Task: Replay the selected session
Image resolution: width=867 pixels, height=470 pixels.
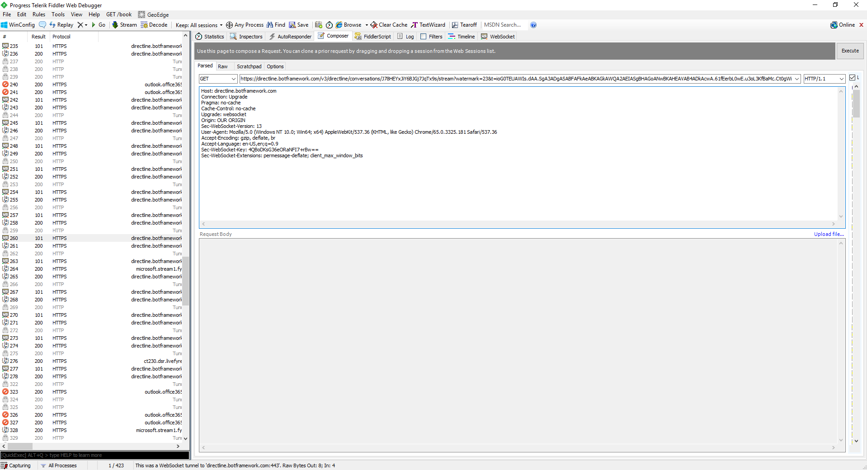Action: pyautogui.click(x=61, y=25)
